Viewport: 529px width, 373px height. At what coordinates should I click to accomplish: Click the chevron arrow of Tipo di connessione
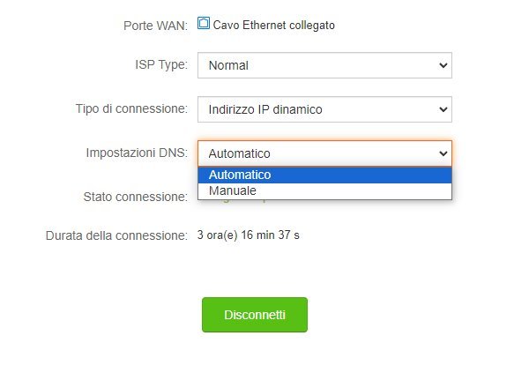442,109
